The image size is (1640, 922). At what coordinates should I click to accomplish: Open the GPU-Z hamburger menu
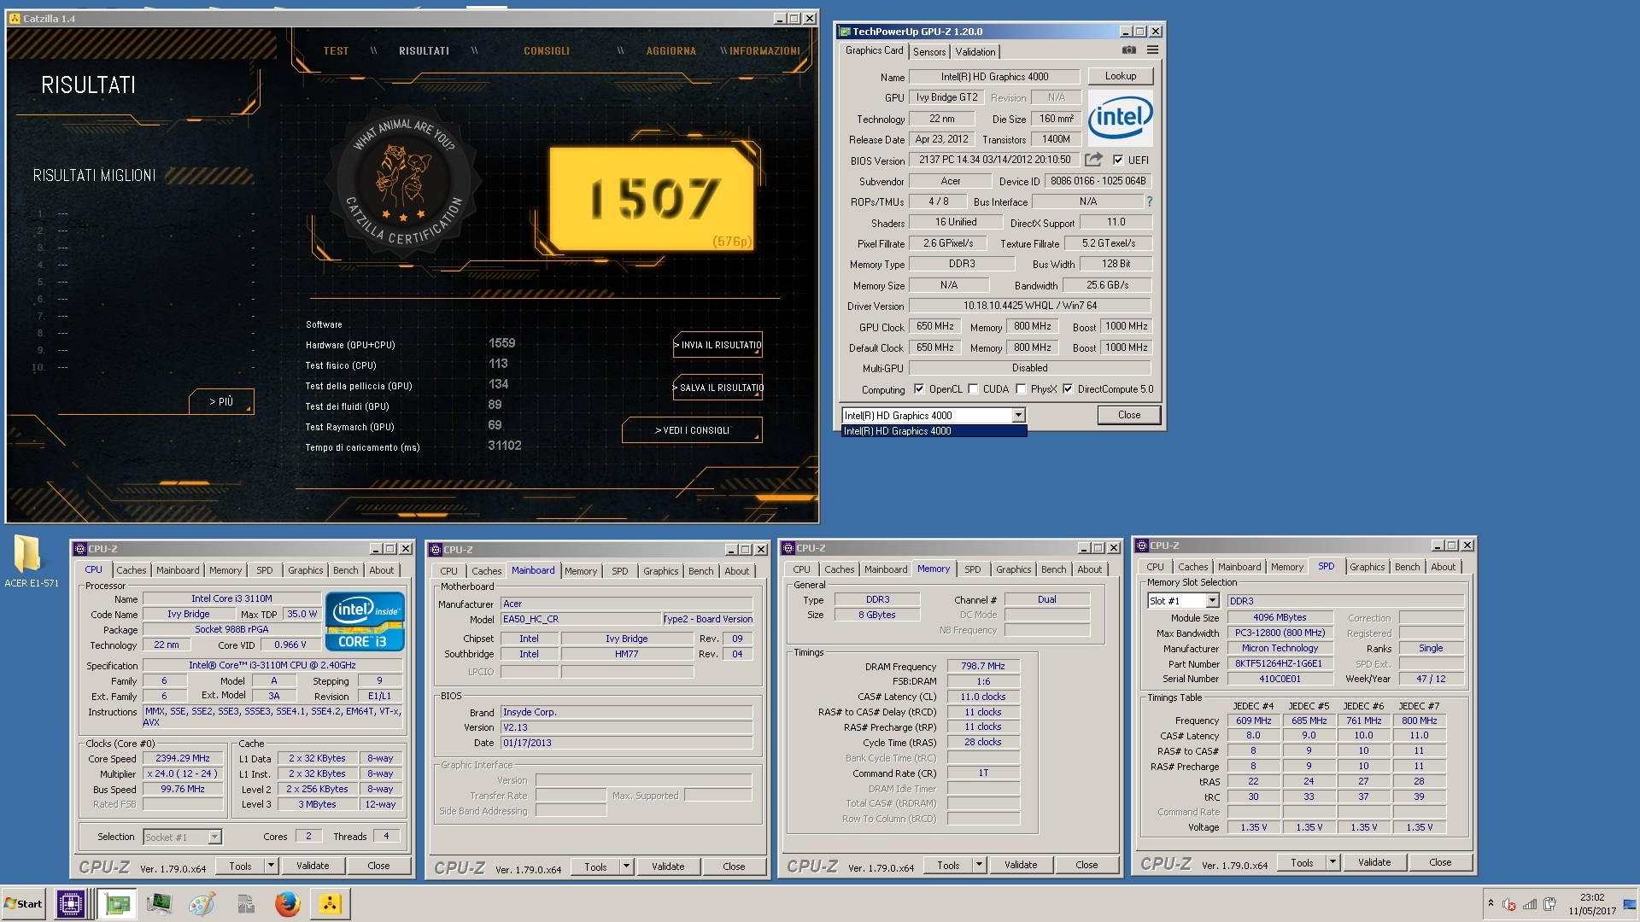1152,50
